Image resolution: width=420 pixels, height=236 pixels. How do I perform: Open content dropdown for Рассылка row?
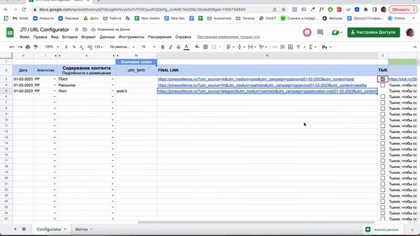click(x=112, y=85)
